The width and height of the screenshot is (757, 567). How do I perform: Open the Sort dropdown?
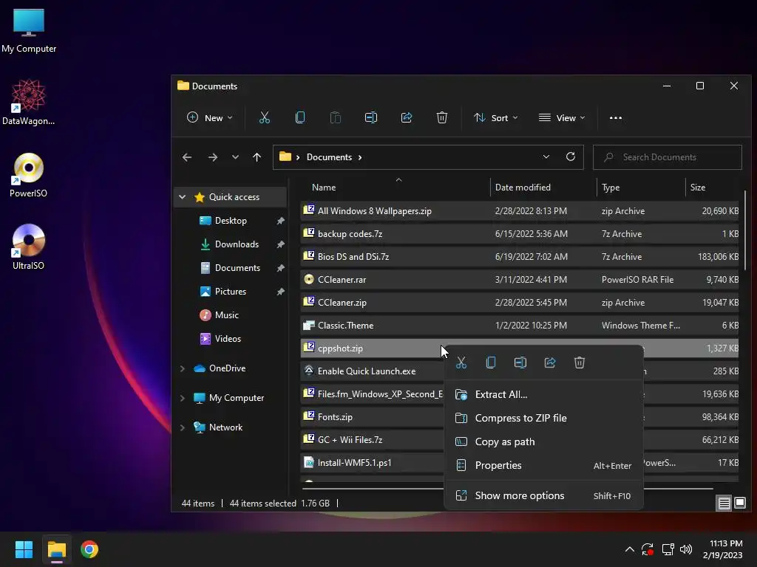(x=495, y=117)
